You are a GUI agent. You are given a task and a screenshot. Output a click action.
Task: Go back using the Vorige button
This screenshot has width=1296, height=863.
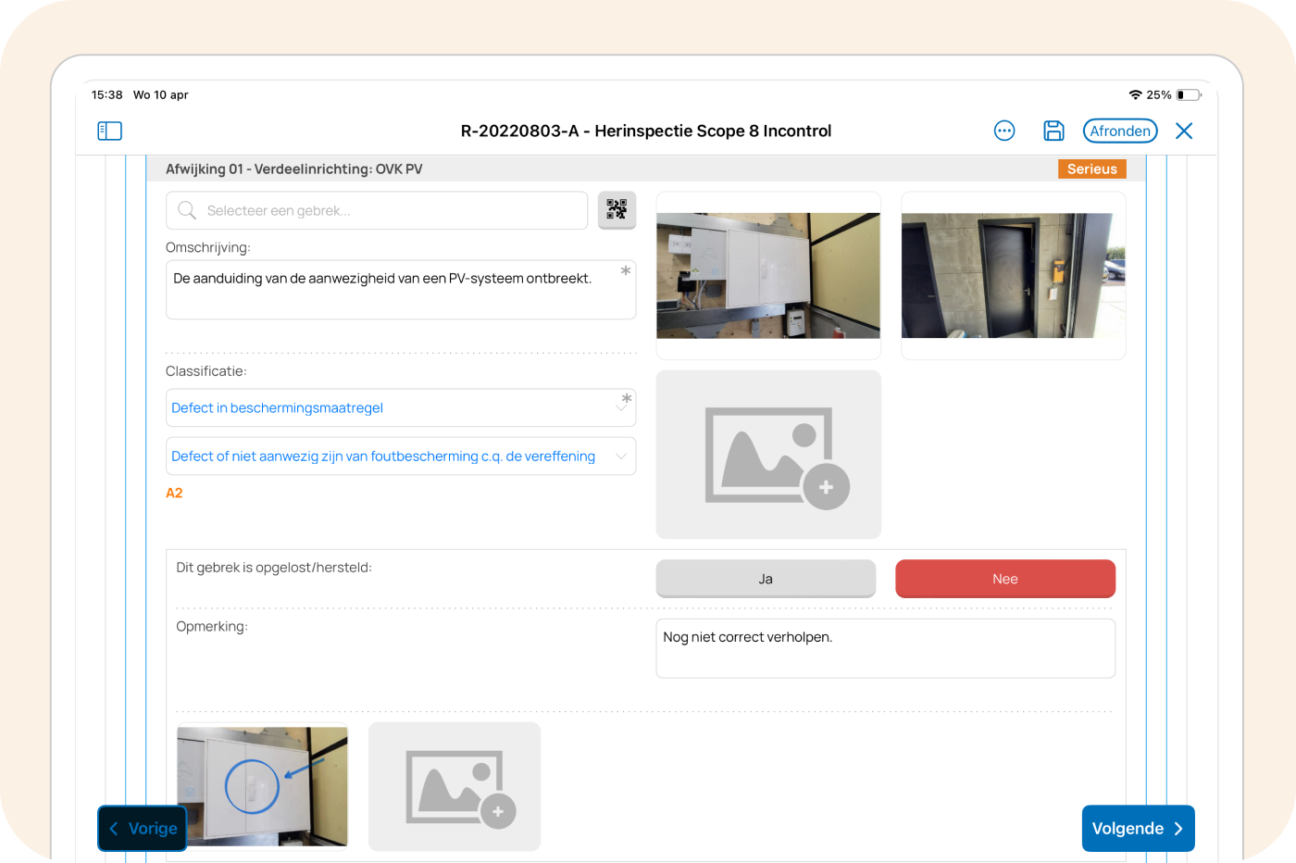pyautogui.click(x=142, y=828)
